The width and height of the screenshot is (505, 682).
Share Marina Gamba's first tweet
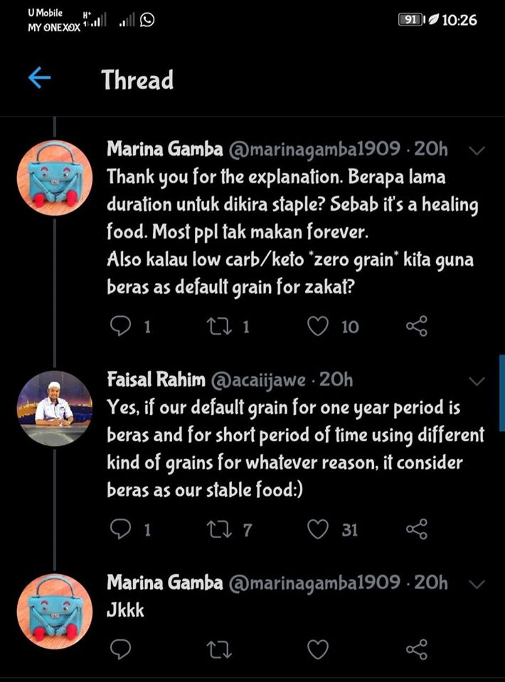point(416,326)
